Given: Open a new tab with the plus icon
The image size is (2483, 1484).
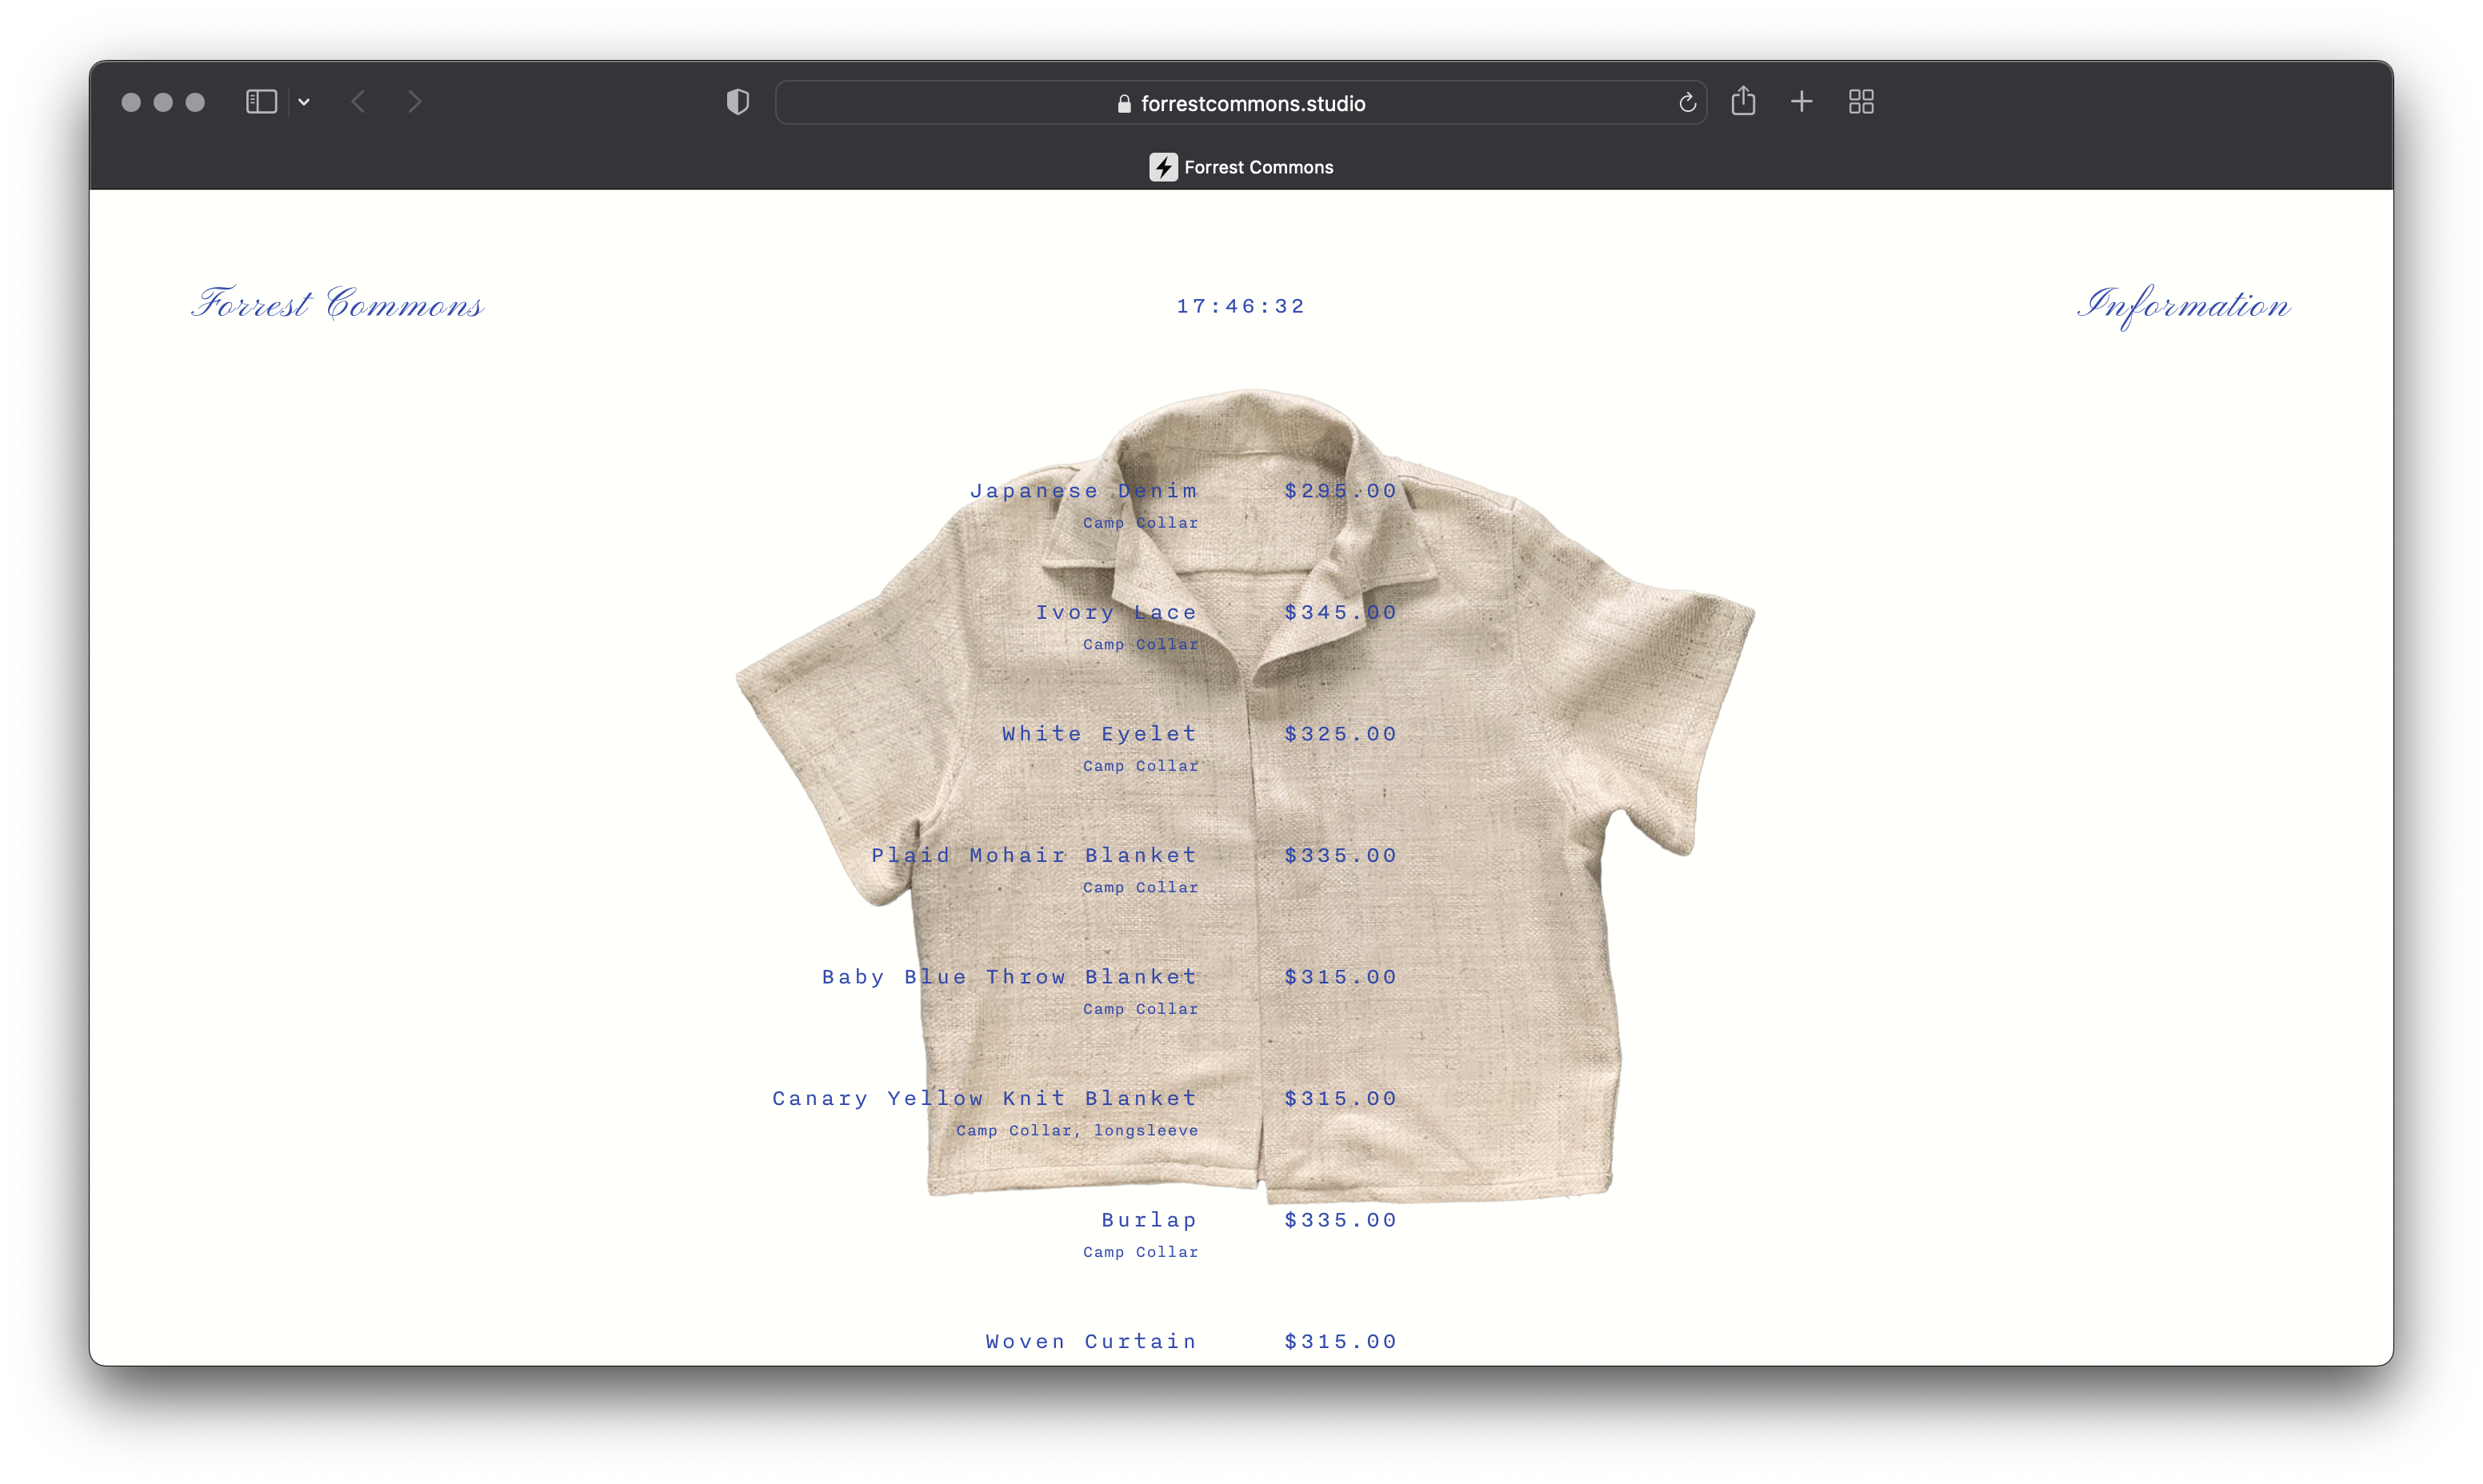Looking at the screenshot, I should (x=1801, y=102).
